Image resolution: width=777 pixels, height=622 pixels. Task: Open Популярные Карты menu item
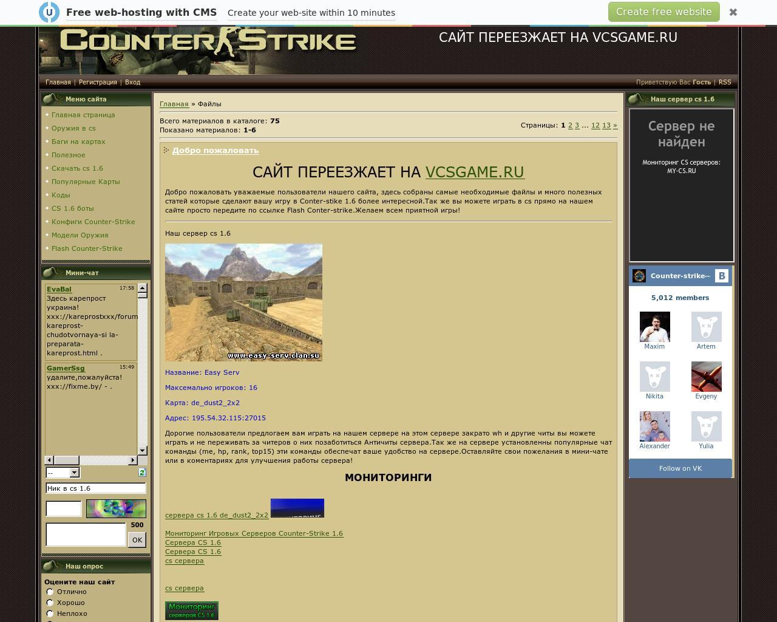click(86, 182)
